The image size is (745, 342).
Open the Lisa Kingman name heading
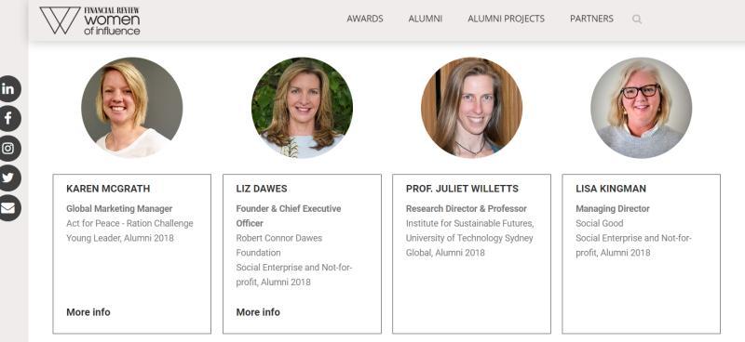611,189
